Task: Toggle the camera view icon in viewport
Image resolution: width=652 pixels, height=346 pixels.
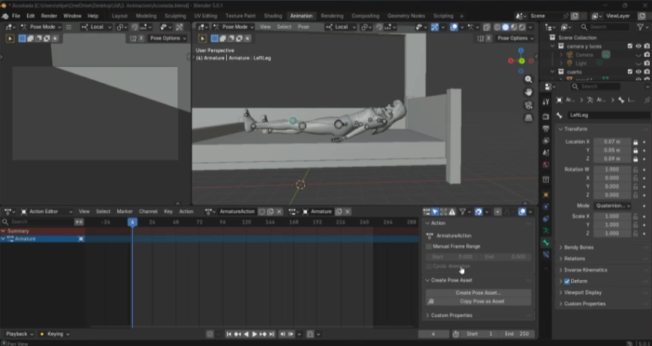Action: (x=529, y=105)
